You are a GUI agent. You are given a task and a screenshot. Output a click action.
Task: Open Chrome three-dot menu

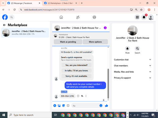155,10
